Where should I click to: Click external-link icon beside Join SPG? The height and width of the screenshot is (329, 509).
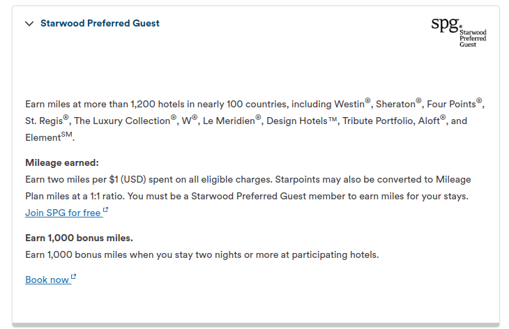[x=105, y=210]
